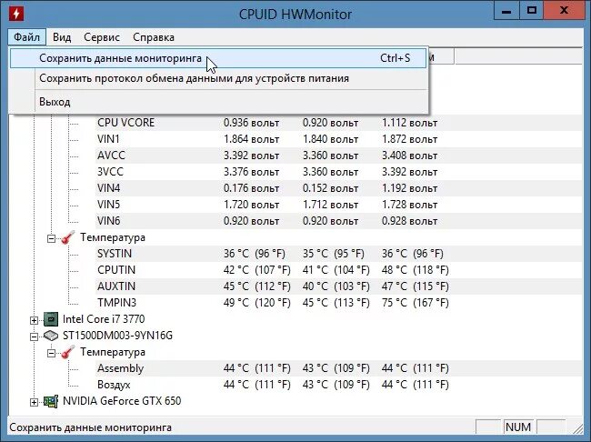Maximize the HWMonitor window
The height and width of the screenshot is (442, 591).
click(x=532, y=11)
